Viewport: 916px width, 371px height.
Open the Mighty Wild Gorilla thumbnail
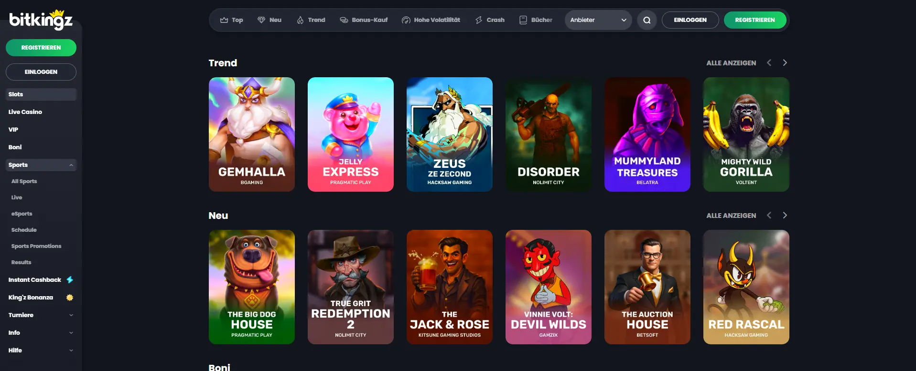point(746,134)
